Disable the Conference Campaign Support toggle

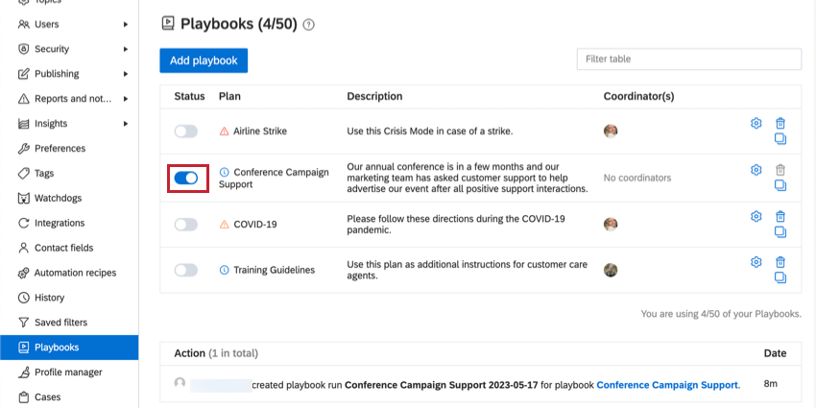click(186, 178)
